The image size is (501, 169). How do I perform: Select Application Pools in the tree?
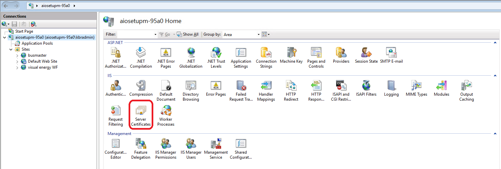point(37,43)
